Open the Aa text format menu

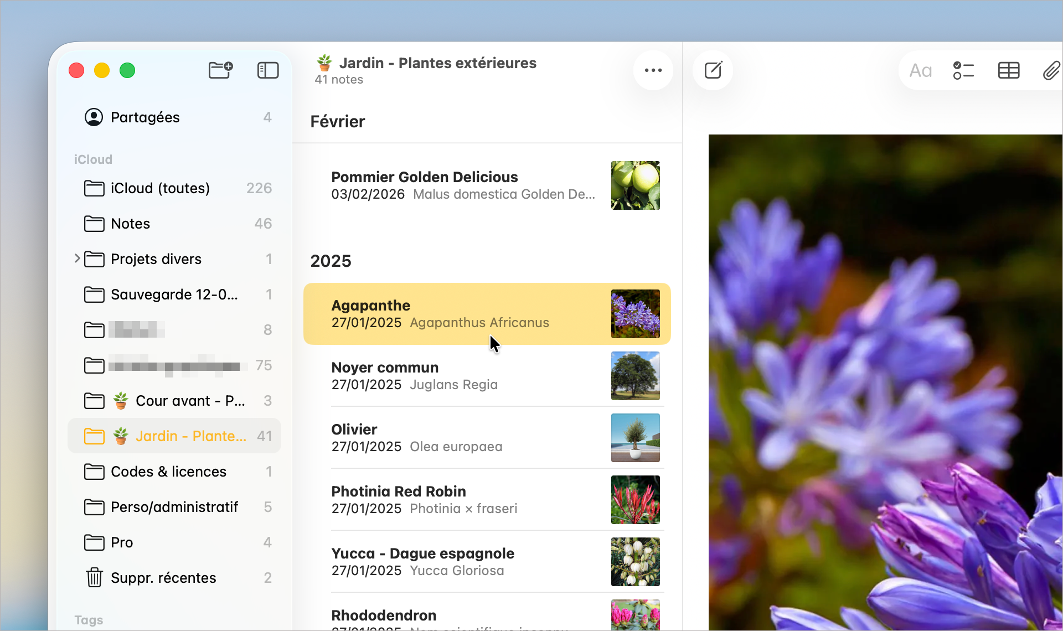921,70
